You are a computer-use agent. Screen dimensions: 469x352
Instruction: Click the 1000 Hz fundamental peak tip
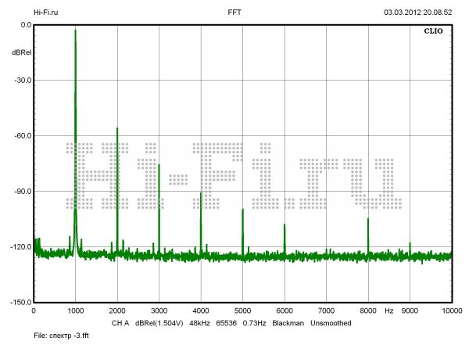pyautogui.click(x=75, y=31)
